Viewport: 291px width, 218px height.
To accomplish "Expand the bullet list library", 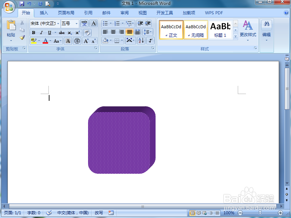I will coord(111,24).
